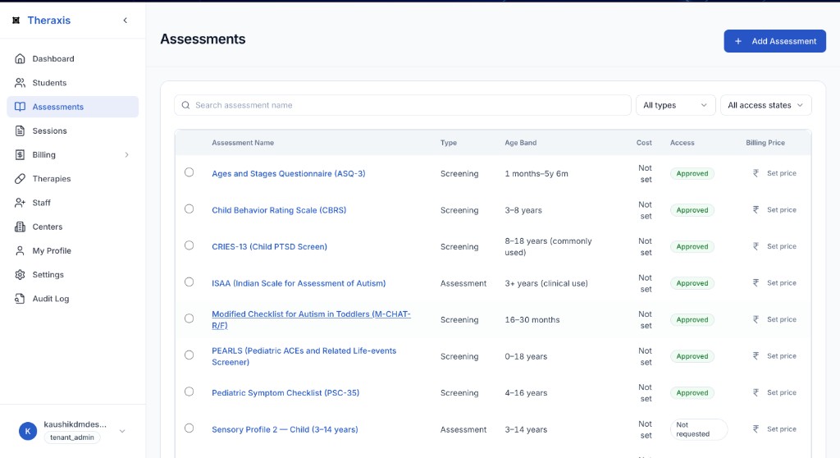
Task: Click the rupee icon in CBRS row
Action: tap(756, 209)
